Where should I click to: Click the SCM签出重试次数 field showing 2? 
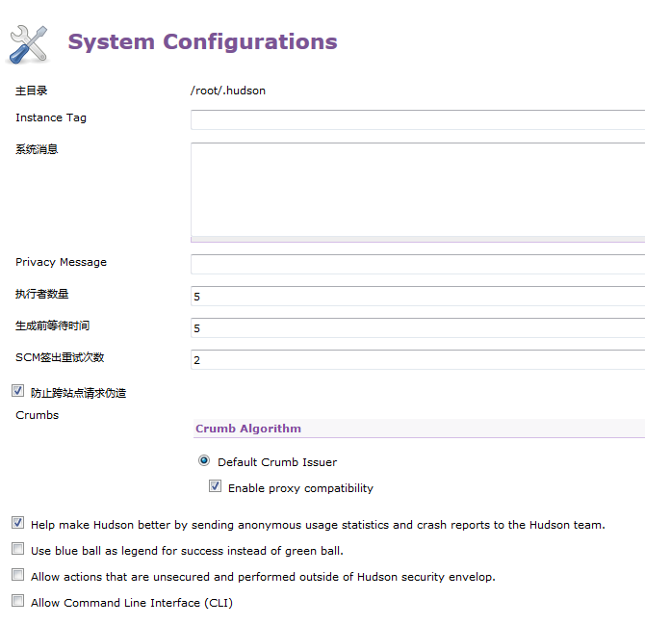tap(418, 359)
